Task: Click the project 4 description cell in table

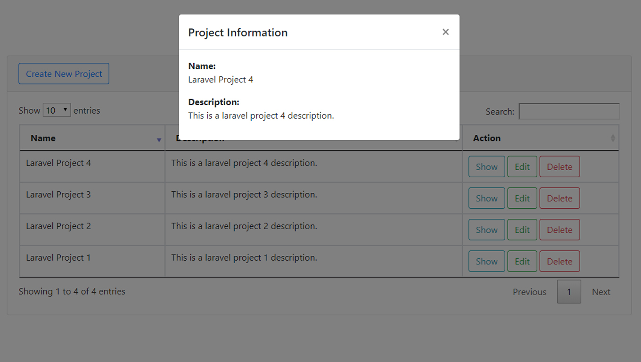Action: pos(314,167)
